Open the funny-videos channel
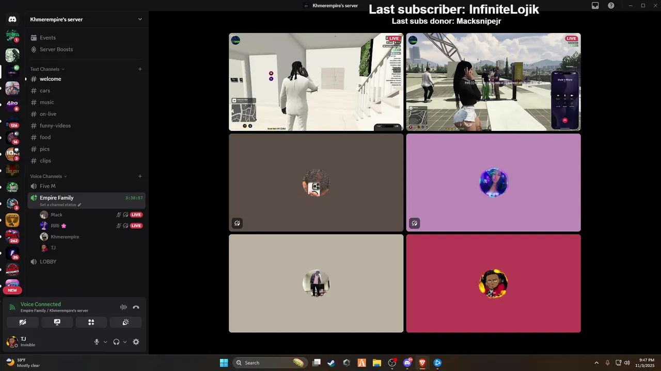The image size is (661, 371). (x=86, y=126)
